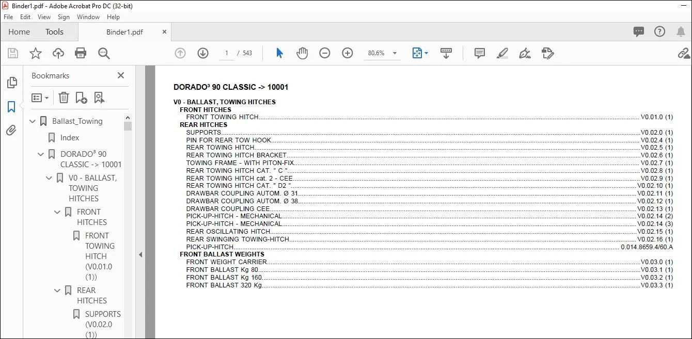Image resolution: width=692 pixels, height=339 pixels.
Task: Open the Help menu
Action: click(113, 17)
